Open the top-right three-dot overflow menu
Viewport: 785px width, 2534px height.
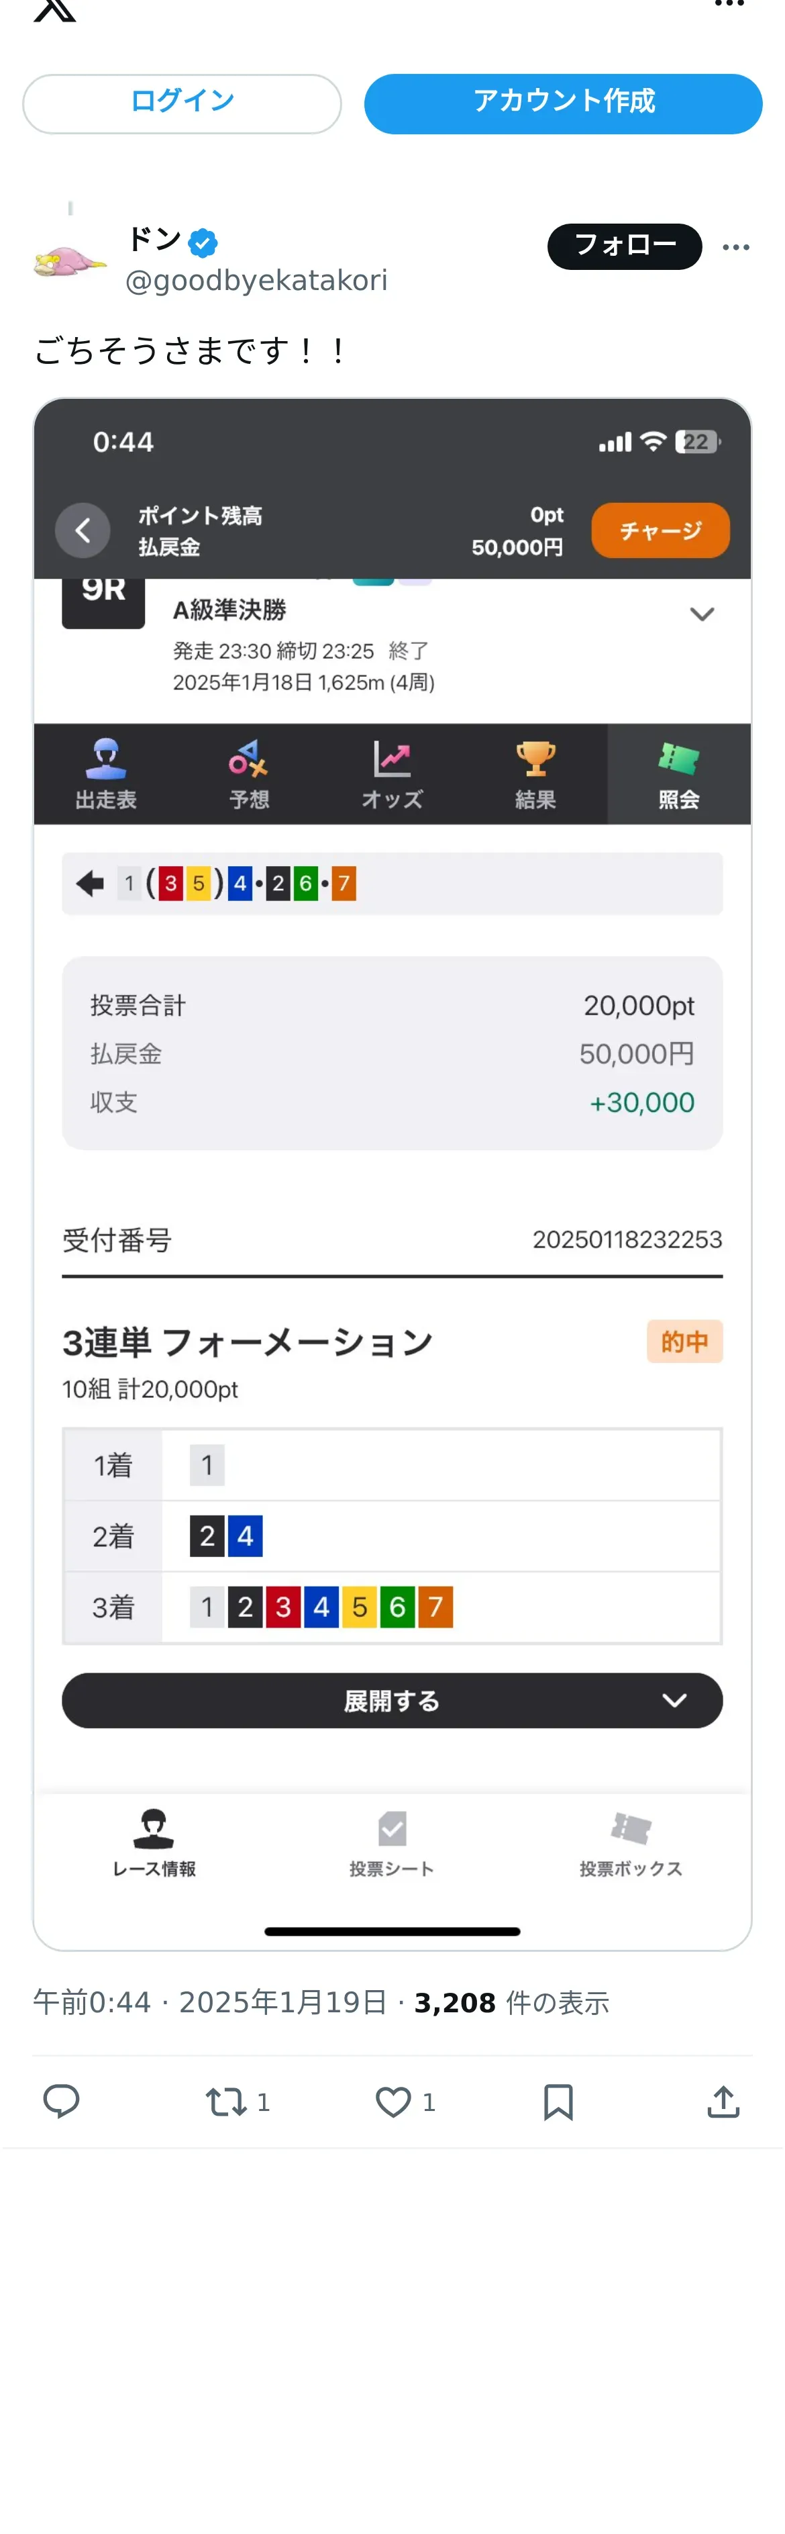coord(729,5)
